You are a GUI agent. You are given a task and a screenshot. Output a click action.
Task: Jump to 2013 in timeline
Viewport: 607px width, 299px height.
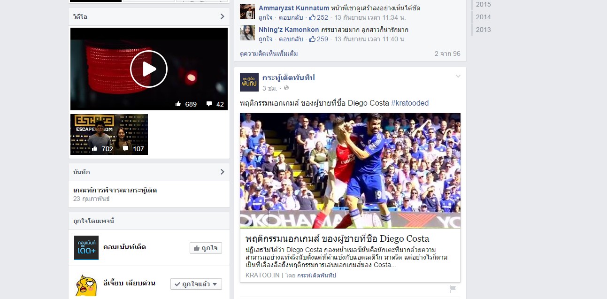coord(483,30)
